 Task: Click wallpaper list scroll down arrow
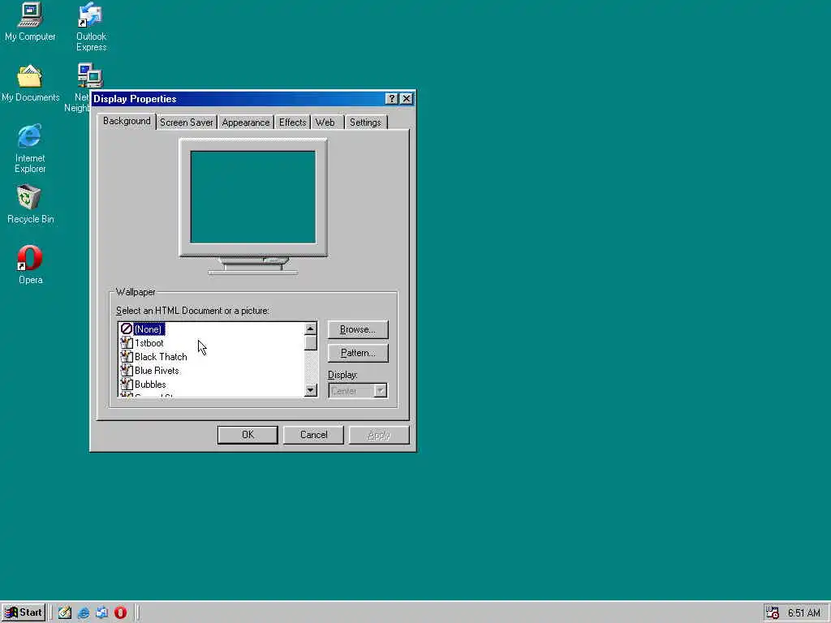311,390
